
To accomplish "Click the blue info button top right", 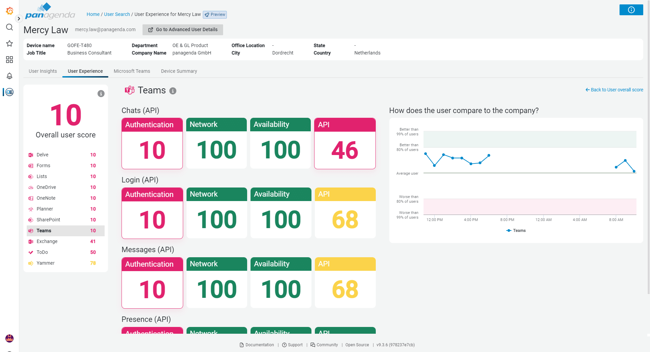I will [631, 10].
